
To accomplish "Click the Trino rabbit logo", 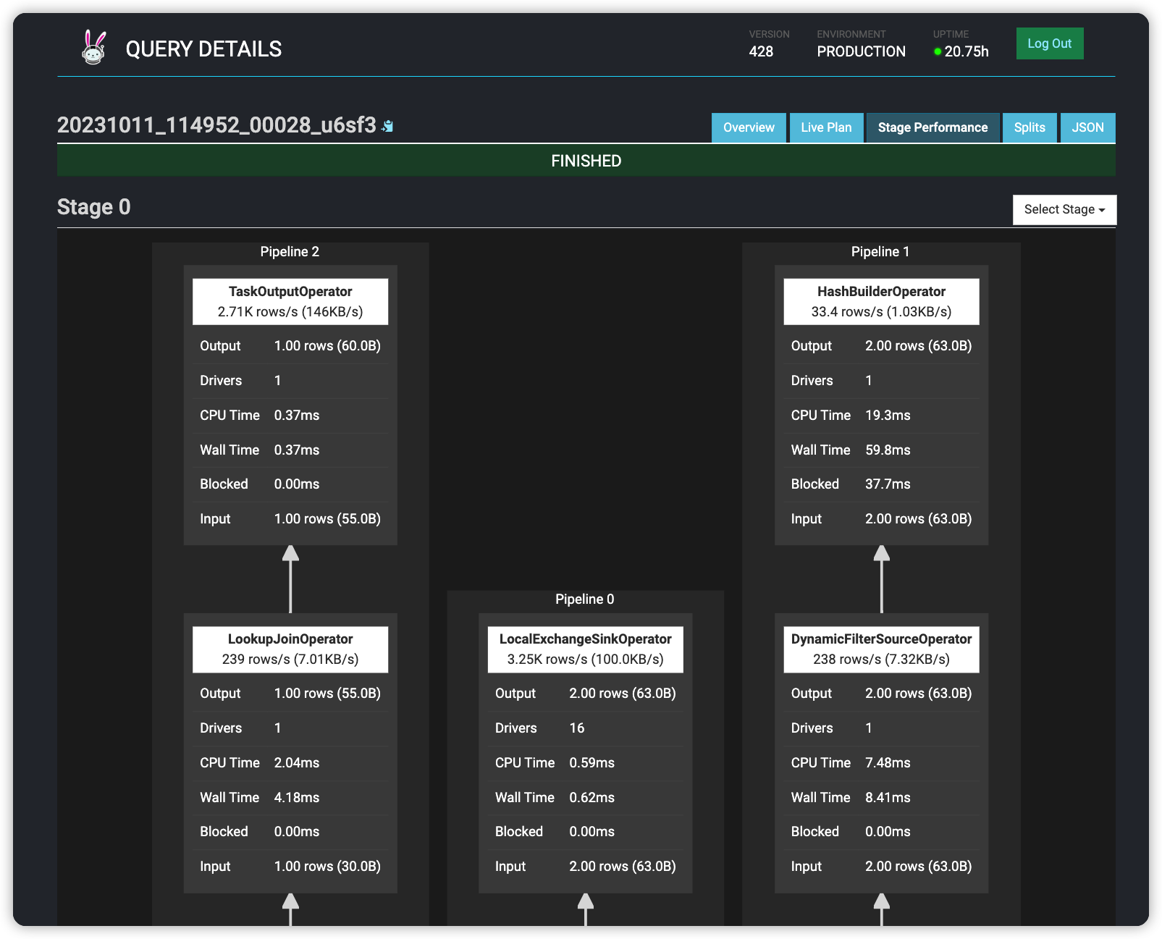I will [x=93, y=48].
